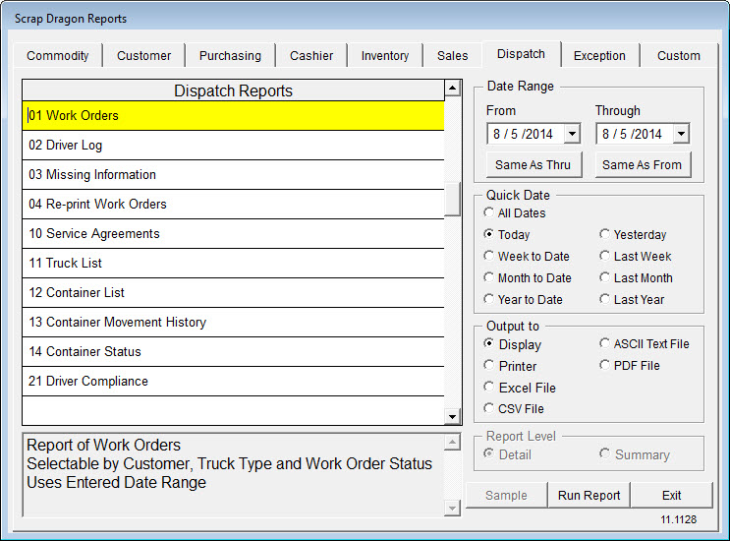Click the Same As From button
The width and height of the screenshot is (730, 541).
coord(643,165)
